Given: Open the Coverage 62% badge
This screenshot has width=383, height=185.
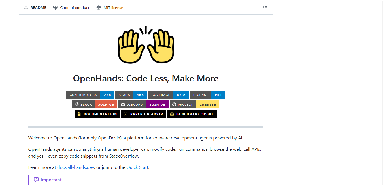Looking at the screenshot, I should point(169,95).
